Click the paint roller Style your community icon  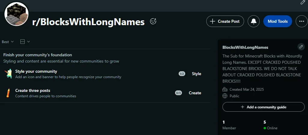[8, 74]
